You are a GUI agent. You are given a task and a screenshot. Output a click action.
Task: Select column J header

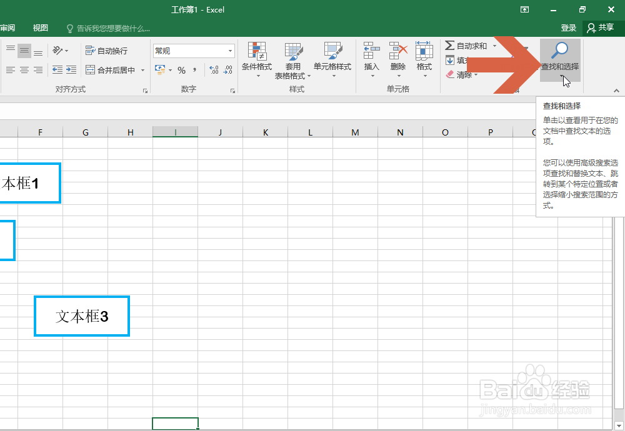(221, 132)
